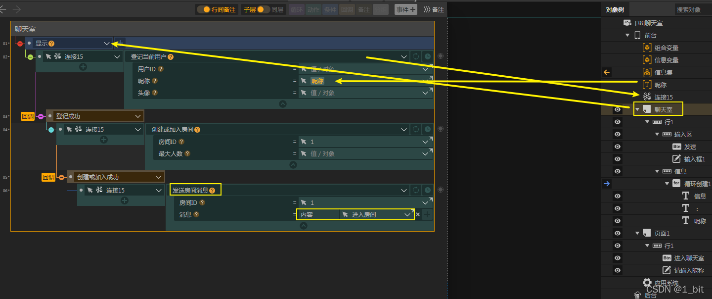The width and height of the screenshot is (712, 299).
Task: Select the 对象树 tab
Action: pyautogui.click(x=616, y=9)
